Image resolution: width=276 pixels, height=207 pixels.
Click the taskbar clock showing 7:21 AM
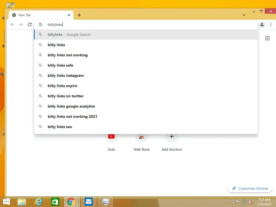(x=264, y=202)
